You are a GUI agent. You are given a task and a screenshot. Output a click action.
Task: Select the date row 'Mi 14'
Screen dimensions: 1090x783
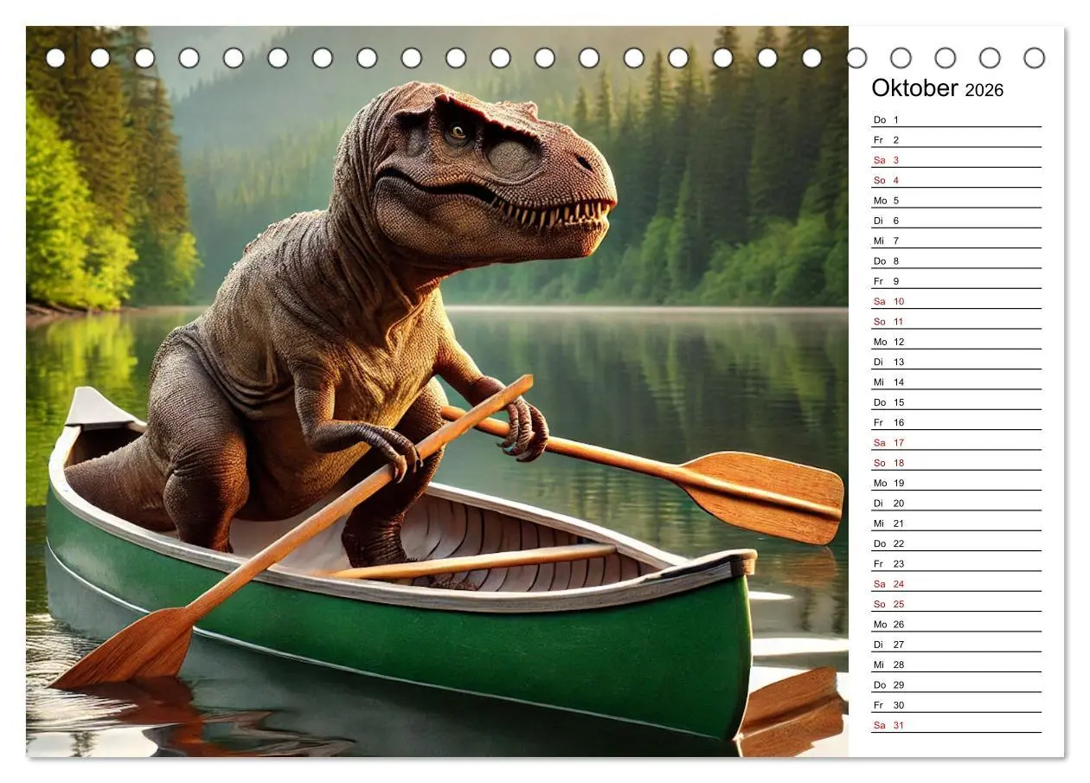956,382
